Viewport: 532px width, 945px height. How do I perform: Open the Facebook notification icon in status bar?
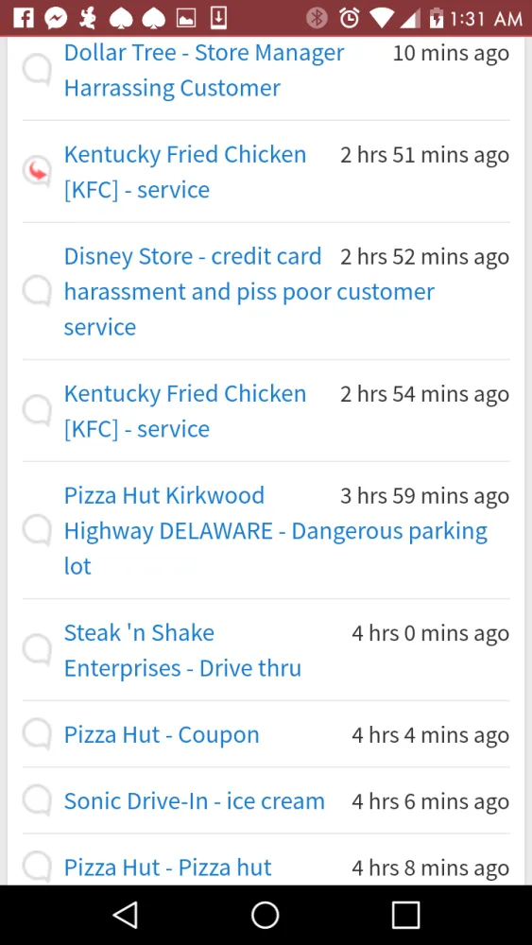(23, 18)
